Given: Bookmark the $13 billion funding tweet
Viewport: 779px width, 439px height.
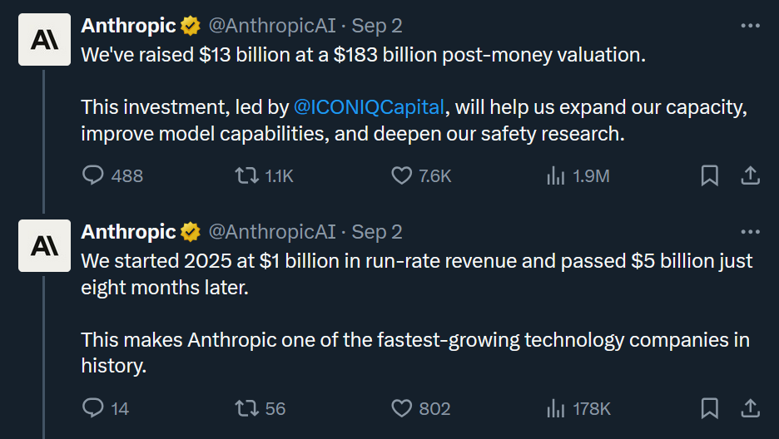Looking at the screenshot, I should [709, 175].
